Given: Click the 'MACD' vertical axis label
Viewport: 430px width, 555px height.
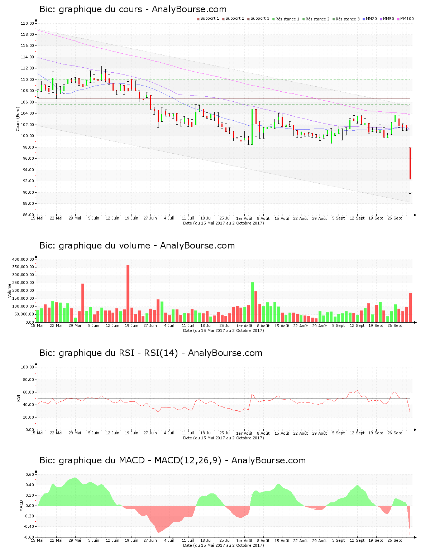Looking at the screenshot, I should 21,506.
